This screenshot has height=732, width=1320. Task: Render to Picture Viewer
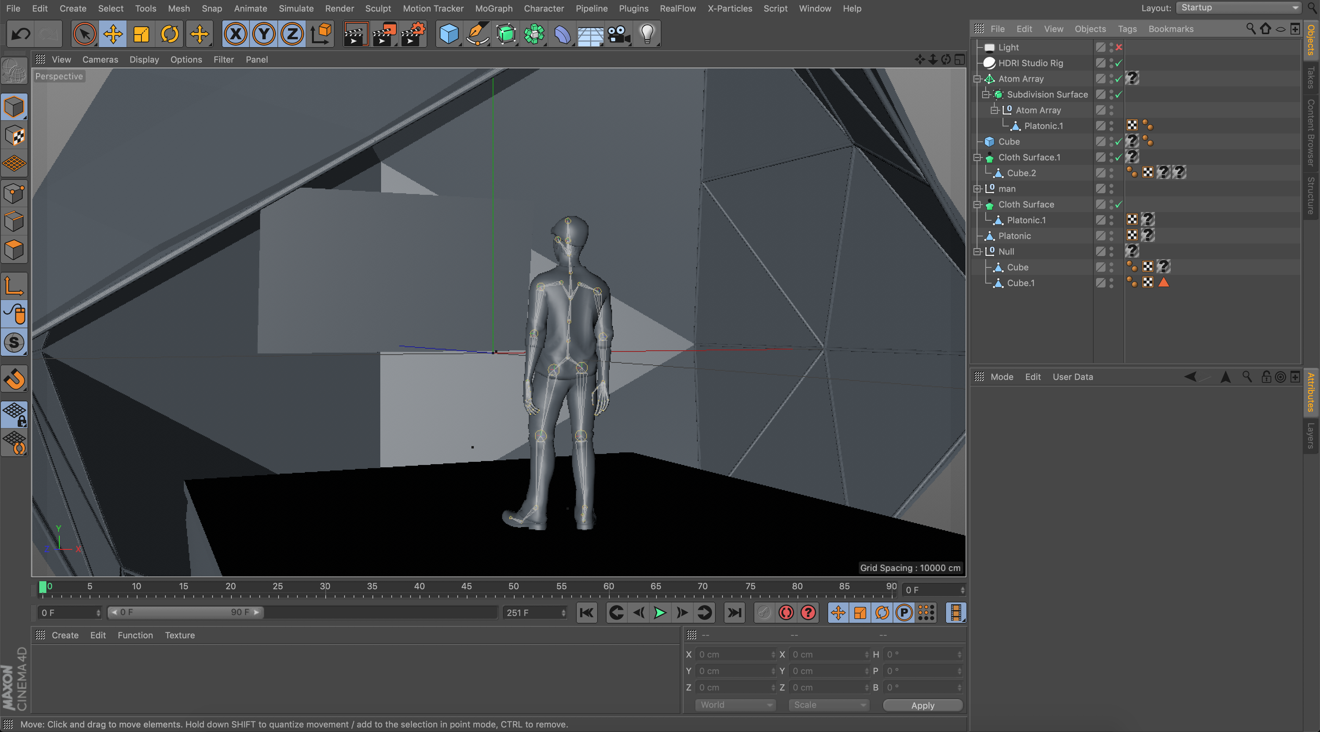click(x=384, y=34)
